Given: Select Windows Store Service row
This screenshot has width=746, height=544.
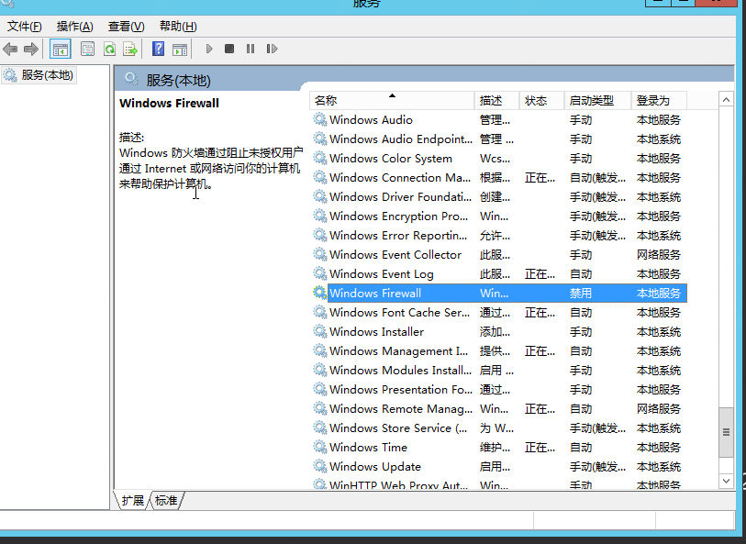Looking at the screenshot, I should (499, 428).
